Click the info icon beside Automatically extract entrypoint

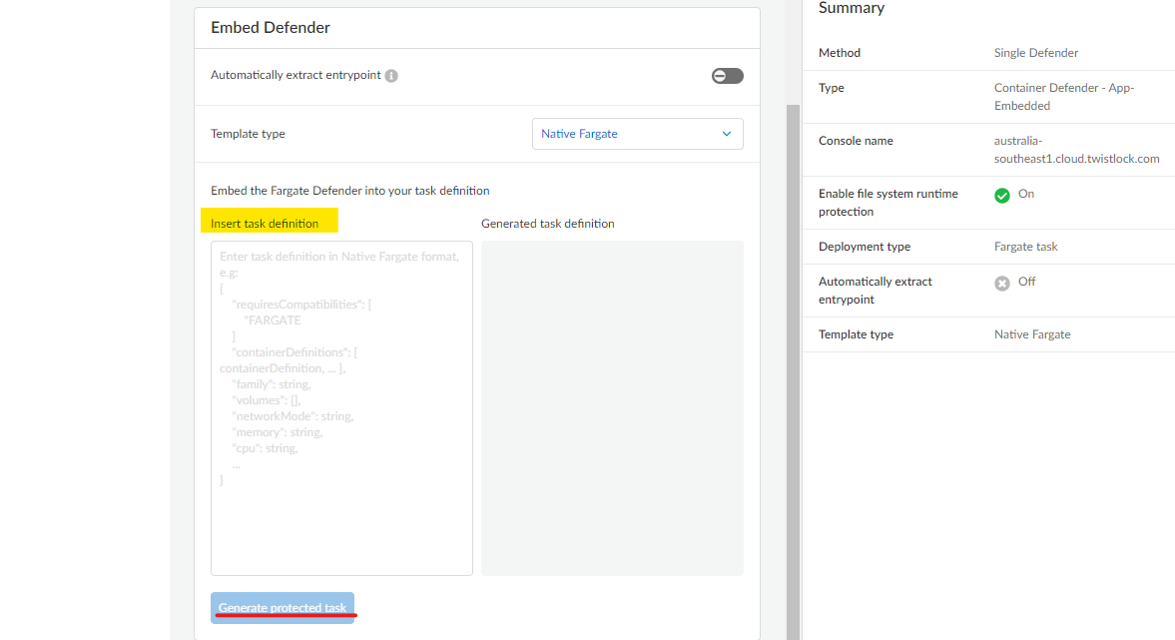click(x=391, y=76)
